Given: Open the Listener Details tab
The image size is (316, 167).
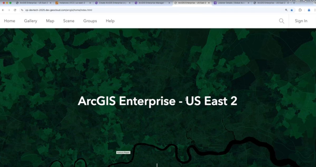Looking at the screenshot, I should (x=231, y=3).
